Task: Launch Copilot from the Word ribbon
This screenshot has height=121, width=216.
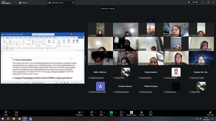Action: [77, 41]
